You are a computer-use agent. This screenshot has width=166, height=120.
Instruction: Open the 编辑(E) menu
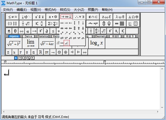(22, 10)
